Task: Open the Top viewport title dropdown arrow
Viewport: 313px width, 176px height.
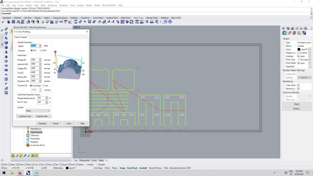Action: [79, 27]
